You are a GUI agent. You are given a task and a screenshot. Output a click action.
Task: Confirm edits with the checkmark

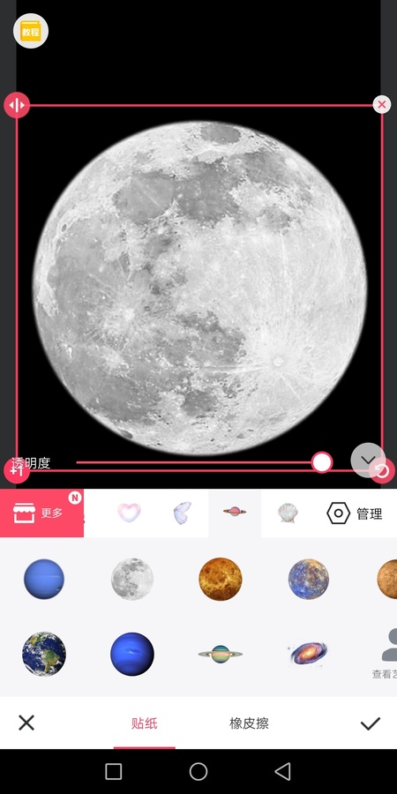371,723
